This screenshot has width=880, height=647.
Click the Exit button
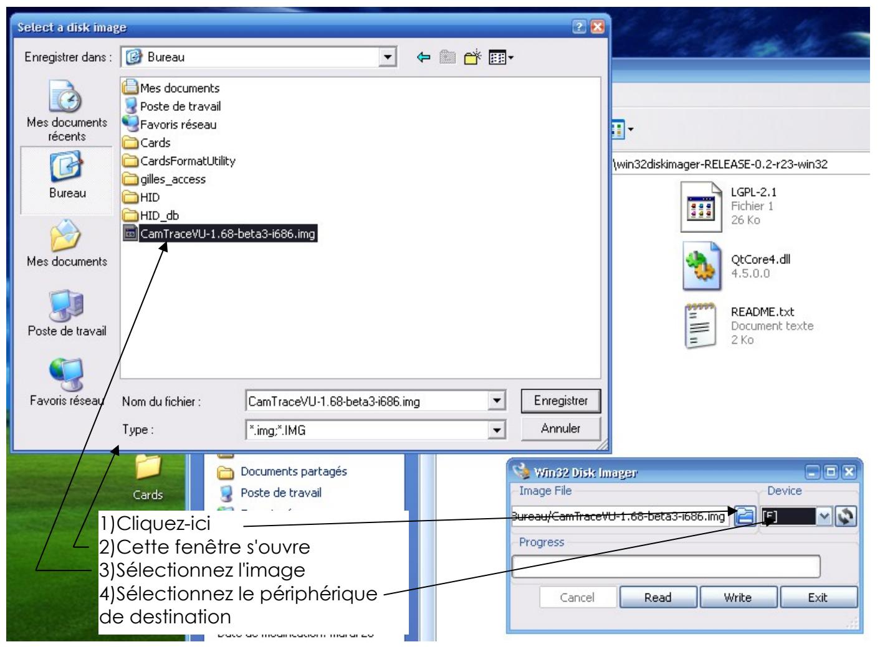(x=818, y=598)
